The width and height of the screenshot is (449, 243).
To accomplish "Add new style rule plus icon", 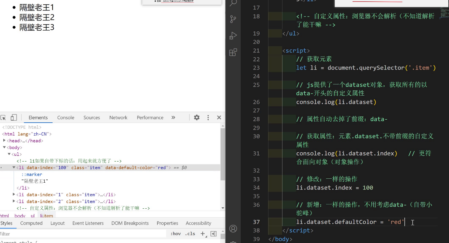I will 203,233.
